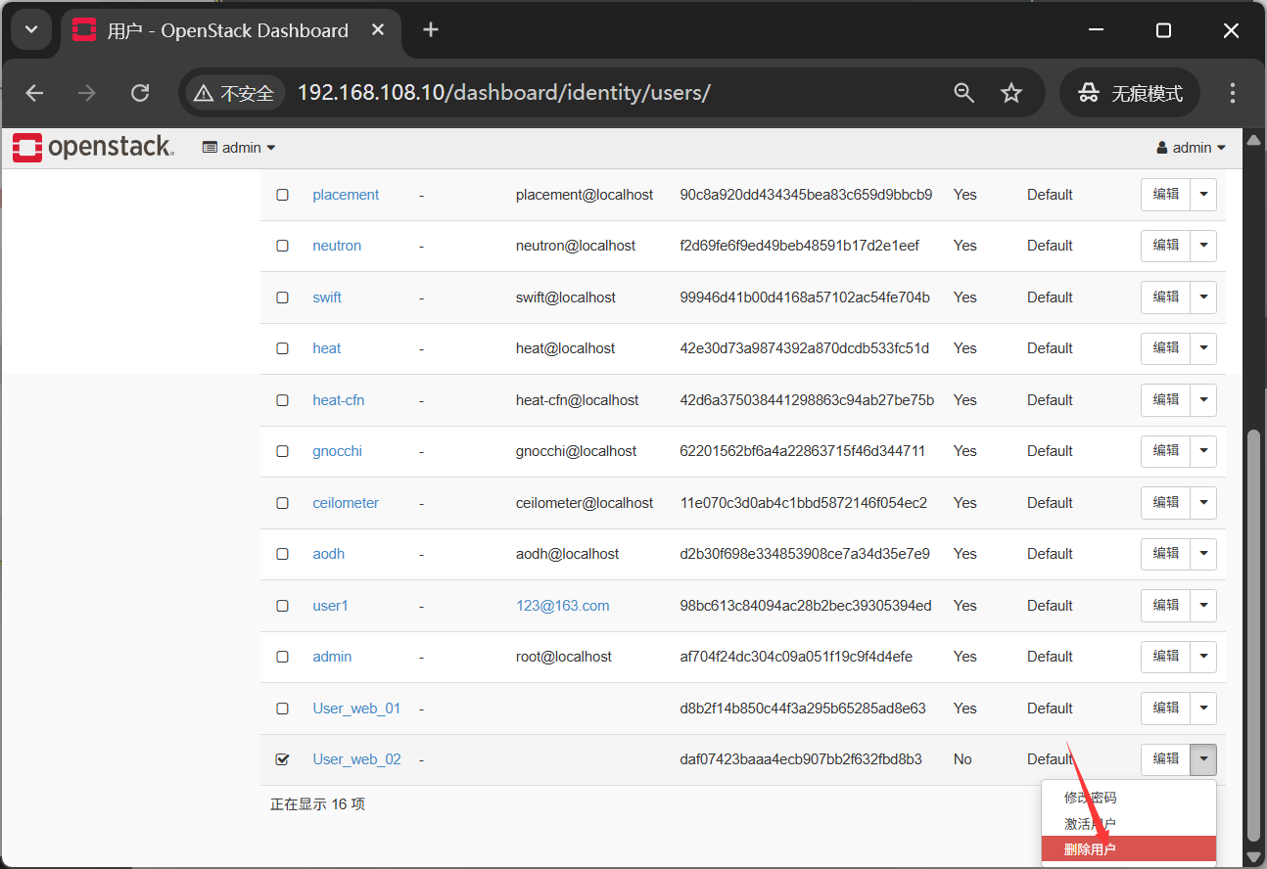Screen dimensions: 1267x869
Task: Check the admin row checkbox
Action: click(x=283, y=657)
